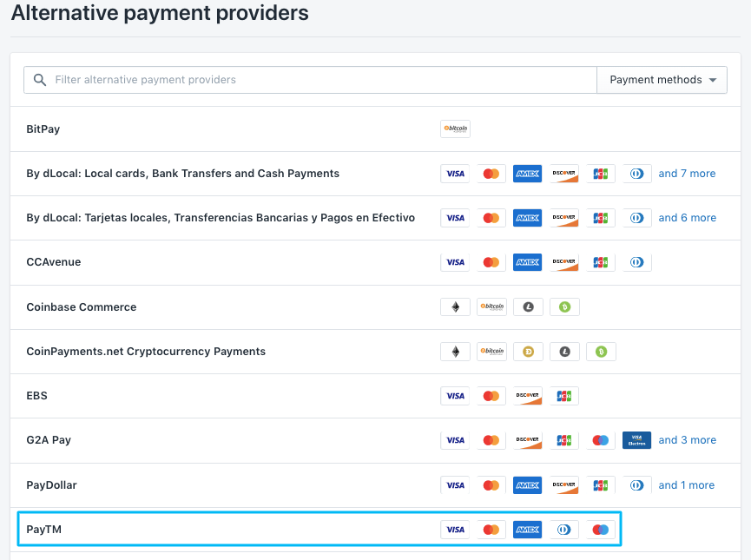Image resolution: width=751 pixels, height=560 pixels.
Task: Click the search magnifier icon
Action: click(40, 80)
